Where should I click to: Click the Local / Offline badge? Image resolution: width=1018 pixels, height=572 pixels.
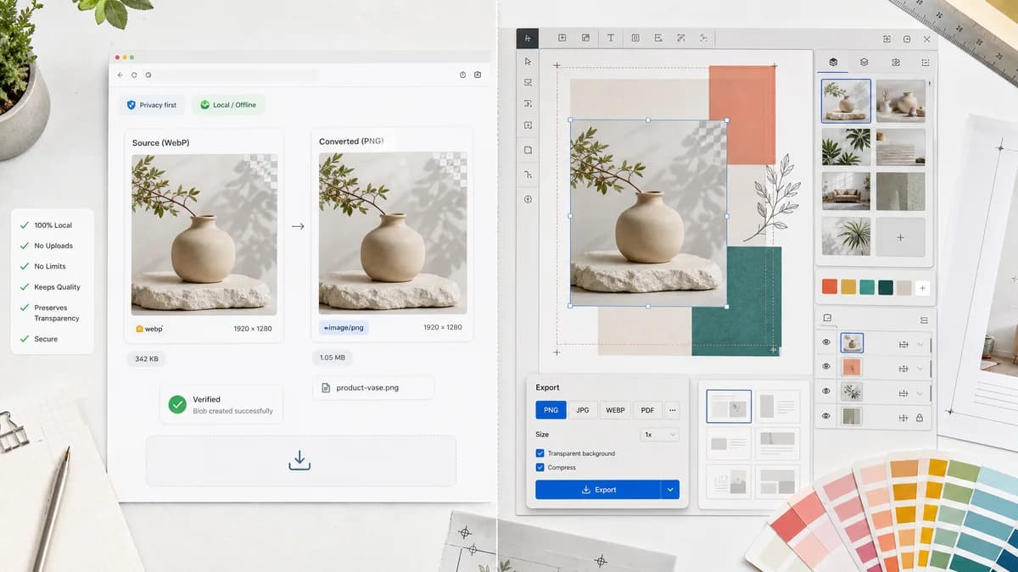[x=228, y=105]
